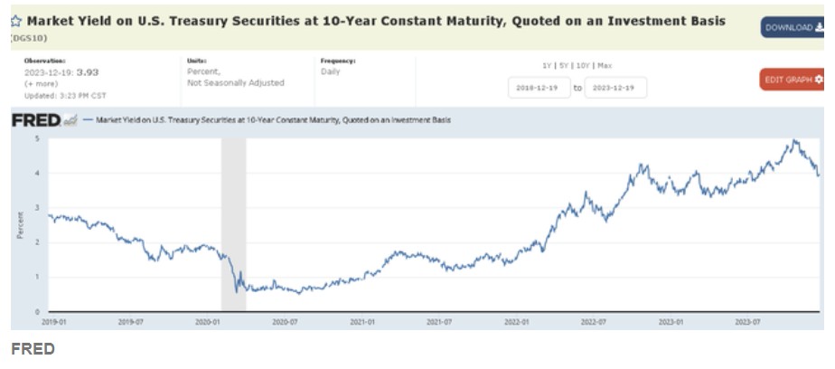The height and width of the screenshot is (369, 835).
Task: Click the 2021-01 x-axis label
Action: coord(363,321)
